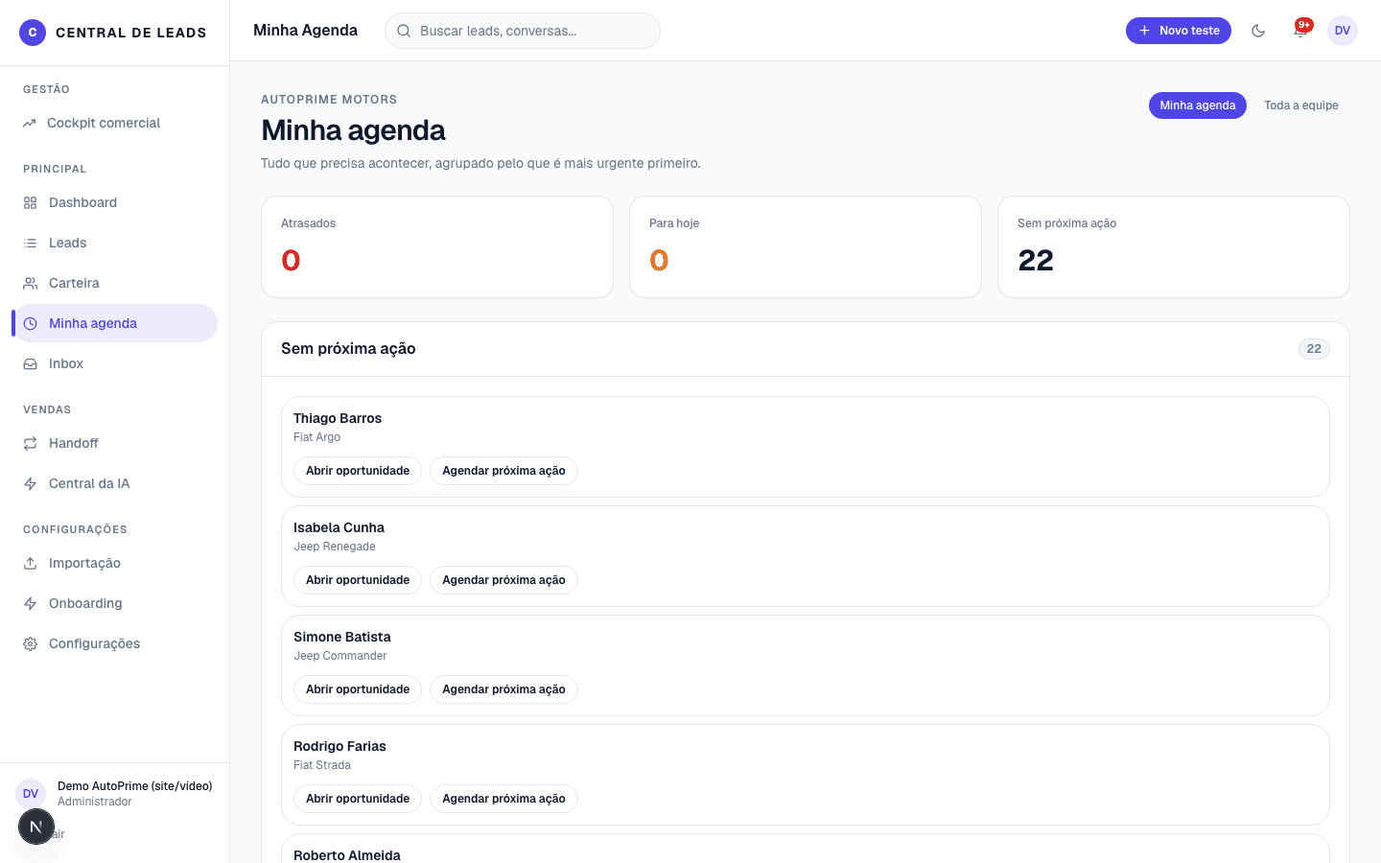This screenshot has height=863, width=1381.
Task: Open oportunidade for Simone Batista
Action: (358, 689)
